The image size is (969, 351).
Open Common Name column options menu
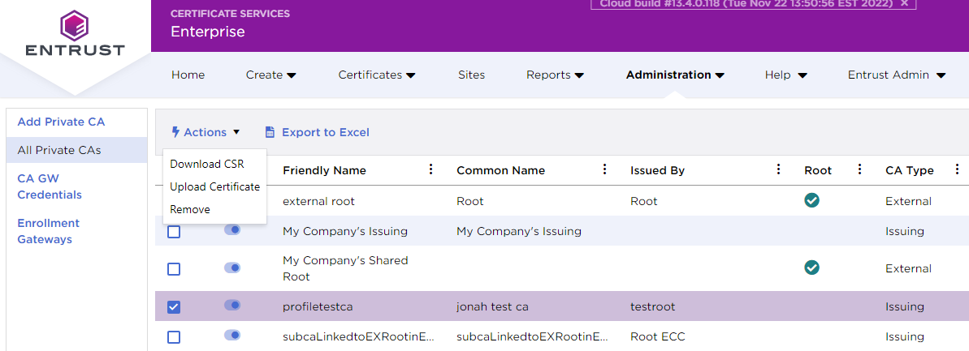pos(604,169)
